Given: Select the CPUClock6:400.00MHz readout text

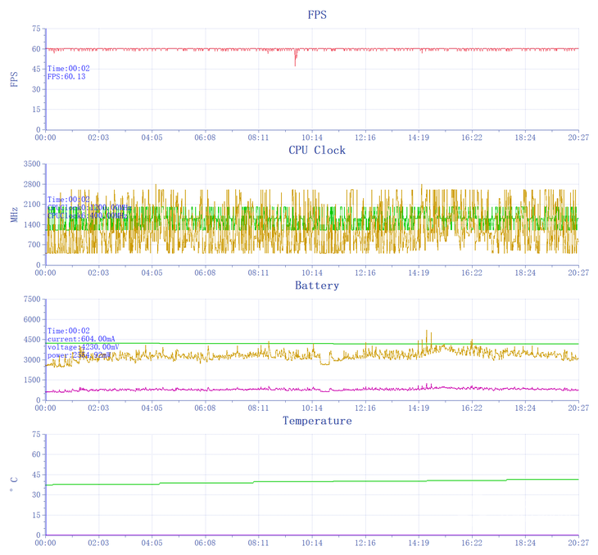Looking at the screenshot, I should point(86,215).
